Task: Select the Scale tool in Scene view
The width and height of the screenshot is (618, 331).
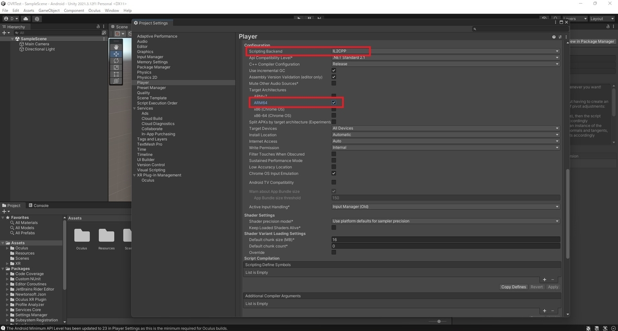Action: [x=116, y=67]
